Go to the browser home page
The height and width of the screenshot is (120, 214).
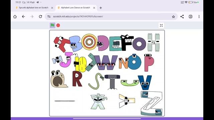(x=15, y=17)
